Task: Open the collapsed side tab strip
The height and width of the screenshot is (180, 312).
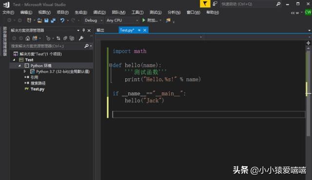Action: coord(4,41)
